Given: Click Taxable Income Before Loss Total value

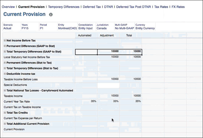Looking at the screenshot, I should 131,80.
